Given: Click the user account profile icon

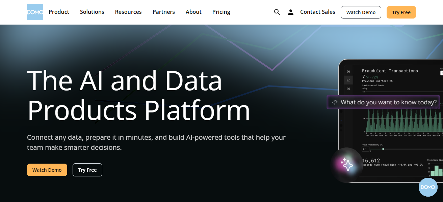Looking at the screenshot, I should tap(291, 12).
